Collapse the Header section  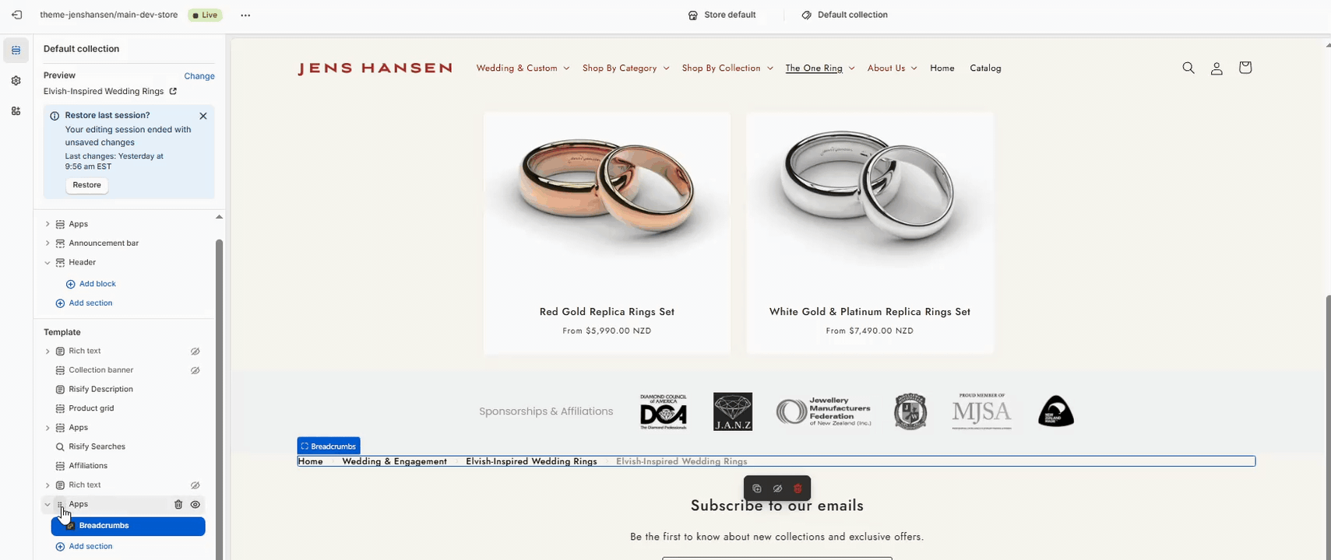(48, 263)
